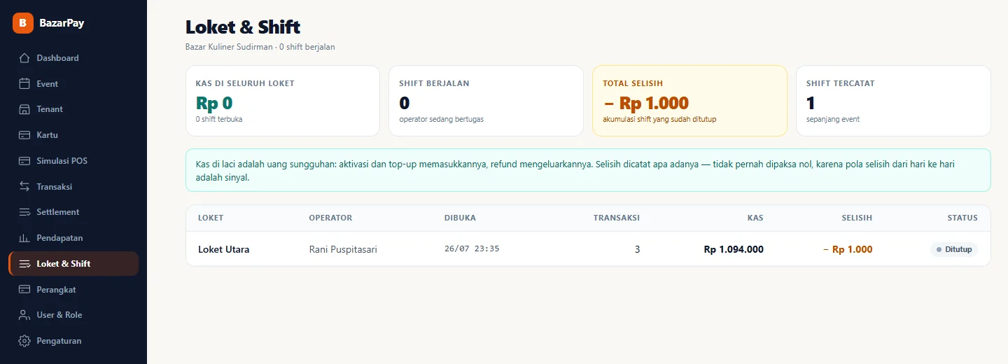The image size is (1008, 364).
Task: Click the − Rp 1.000 table cell
Action: coord(848,249)
